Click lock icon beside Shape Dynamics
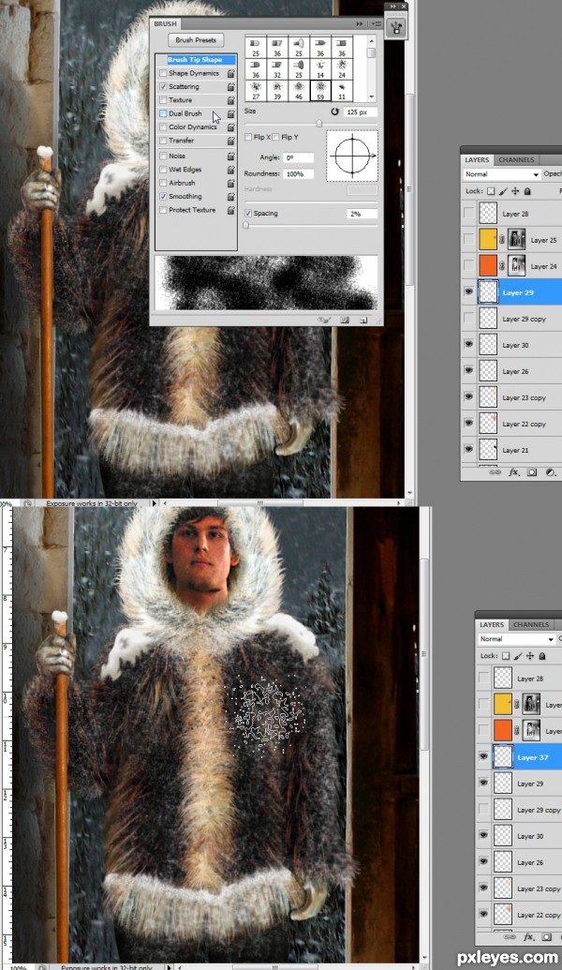 click(230, 73)
